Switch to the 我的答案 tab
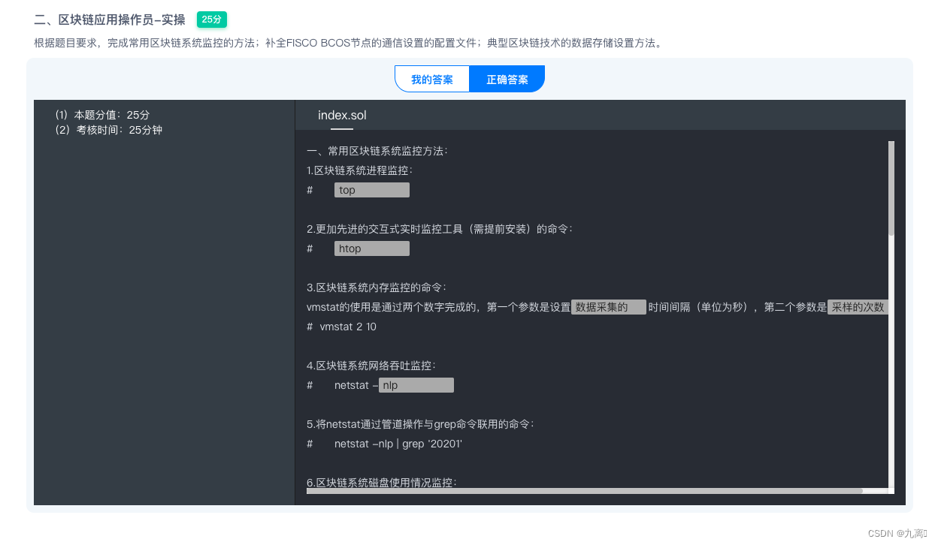This screenshot has width=938, height=545. click(x=432, y=79)
